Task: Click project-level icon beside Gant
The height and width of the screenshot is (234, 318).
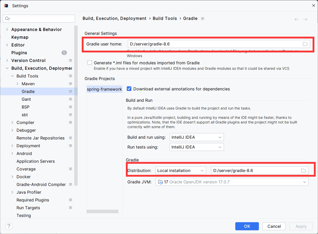Action: pos(71,99)
